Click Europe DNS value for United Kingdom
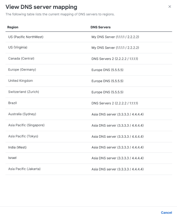This screenshot has width=177, height=218. [107, 81]
